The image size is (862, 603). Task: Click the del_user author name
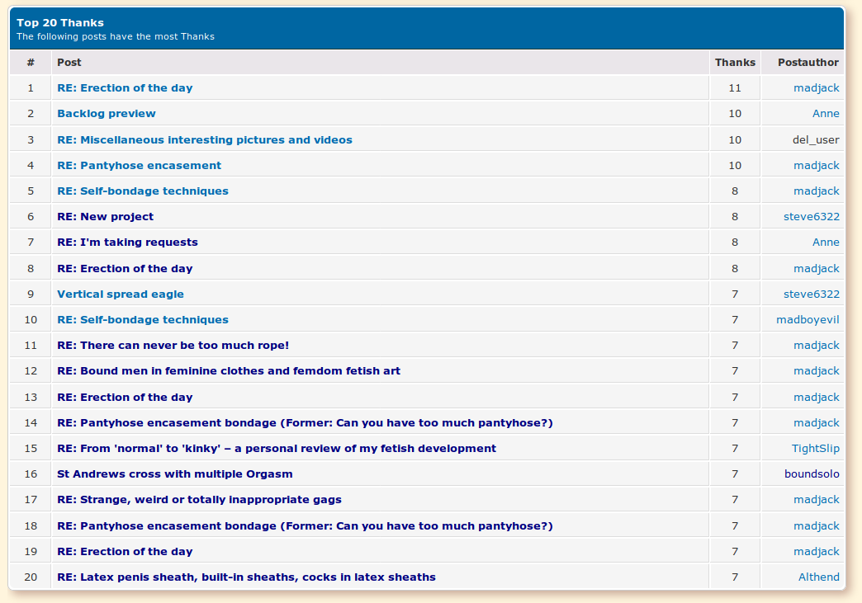coord(815,139)
